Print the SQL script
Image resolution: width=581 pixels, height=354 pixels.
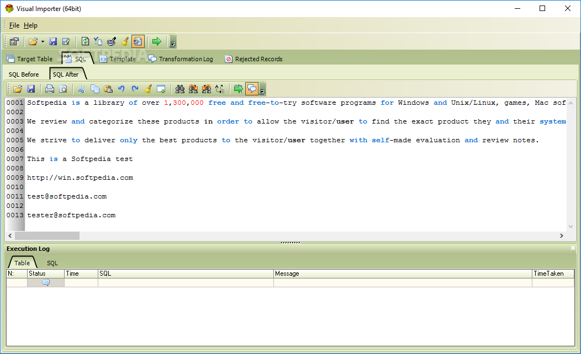(x=50, y=89)
